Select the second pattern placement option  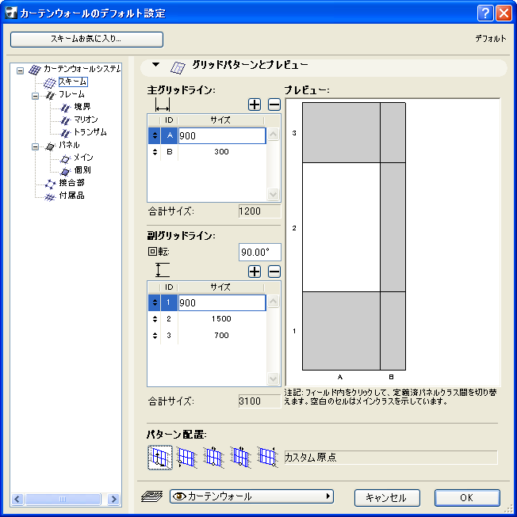[x=187, y=458]
